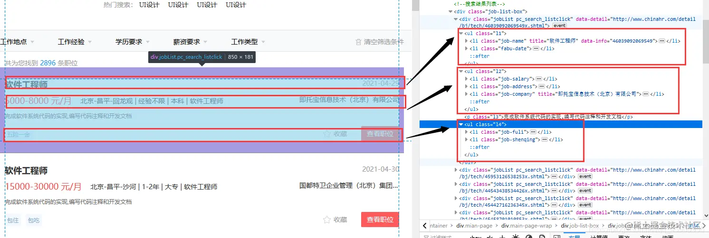
Task: Select the p class="l3" node row
Action: 560,117
